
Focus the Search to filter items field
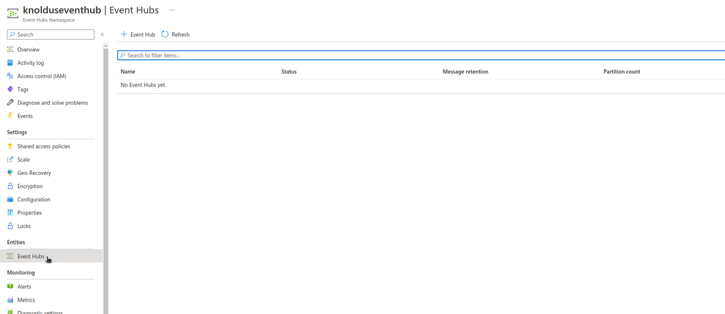point(421,55)
